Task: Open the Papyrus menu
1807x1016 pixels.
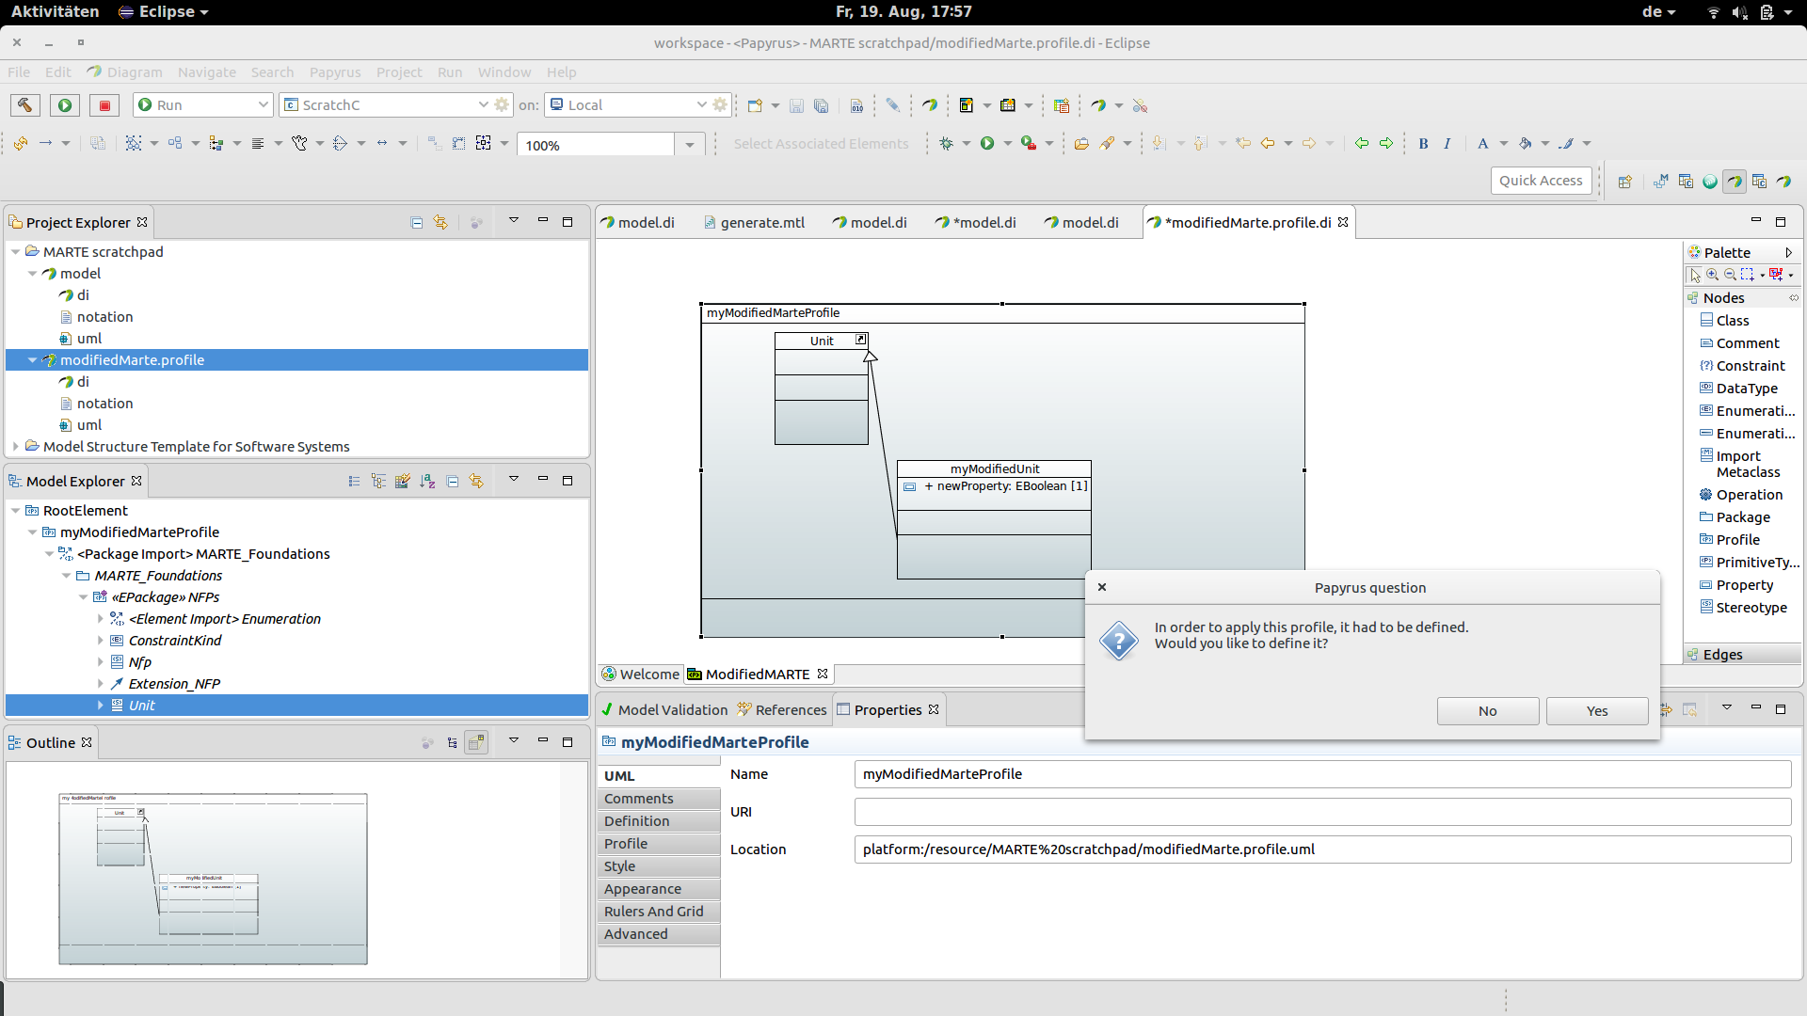Action: click(x=335, y=72)
